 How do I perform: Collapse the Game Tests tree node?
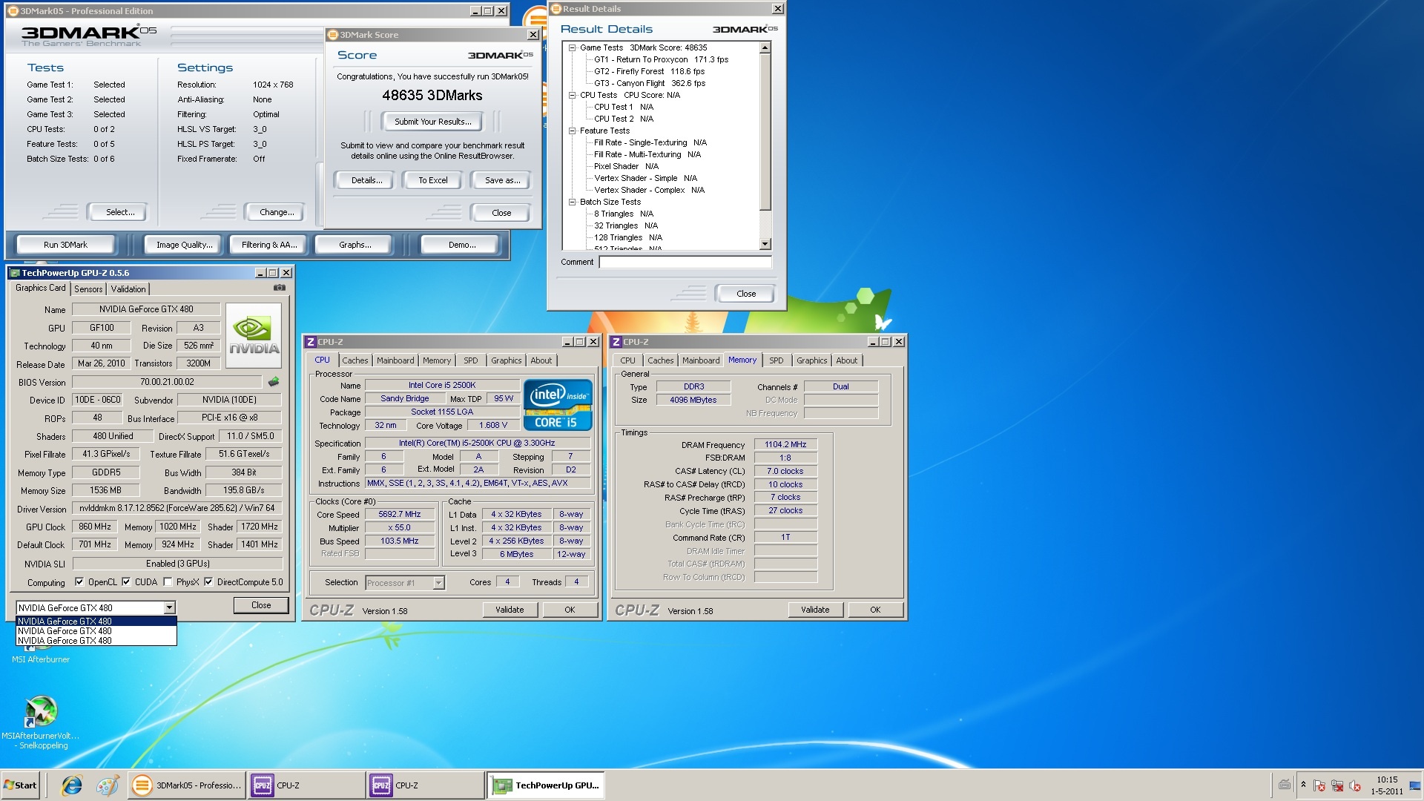[x=572, y=47]
